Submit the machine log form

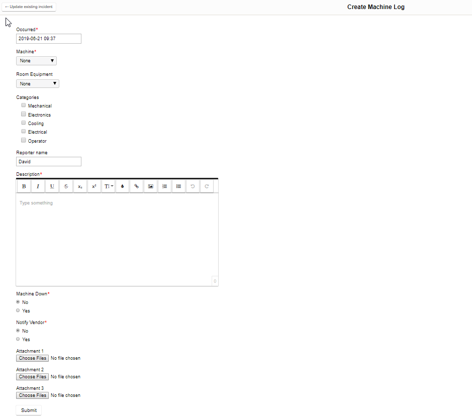29,410
